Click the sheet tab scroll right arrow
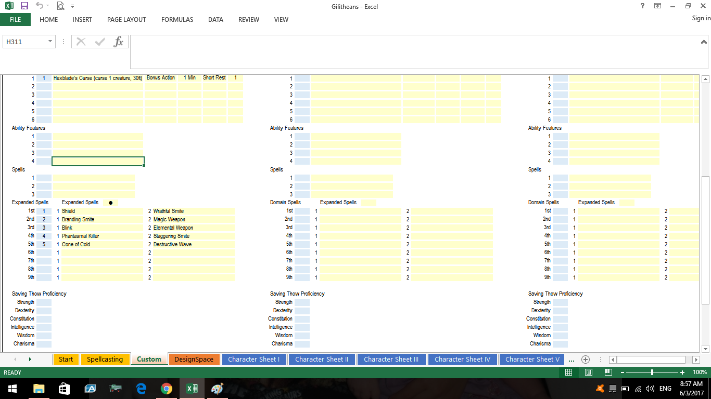Image resolution: width=711 pixels, height=399 pixels. coord(30,359)
